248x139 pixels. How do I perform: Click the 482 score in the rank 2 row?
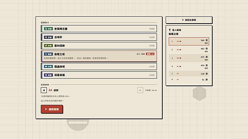coord(202,49)
